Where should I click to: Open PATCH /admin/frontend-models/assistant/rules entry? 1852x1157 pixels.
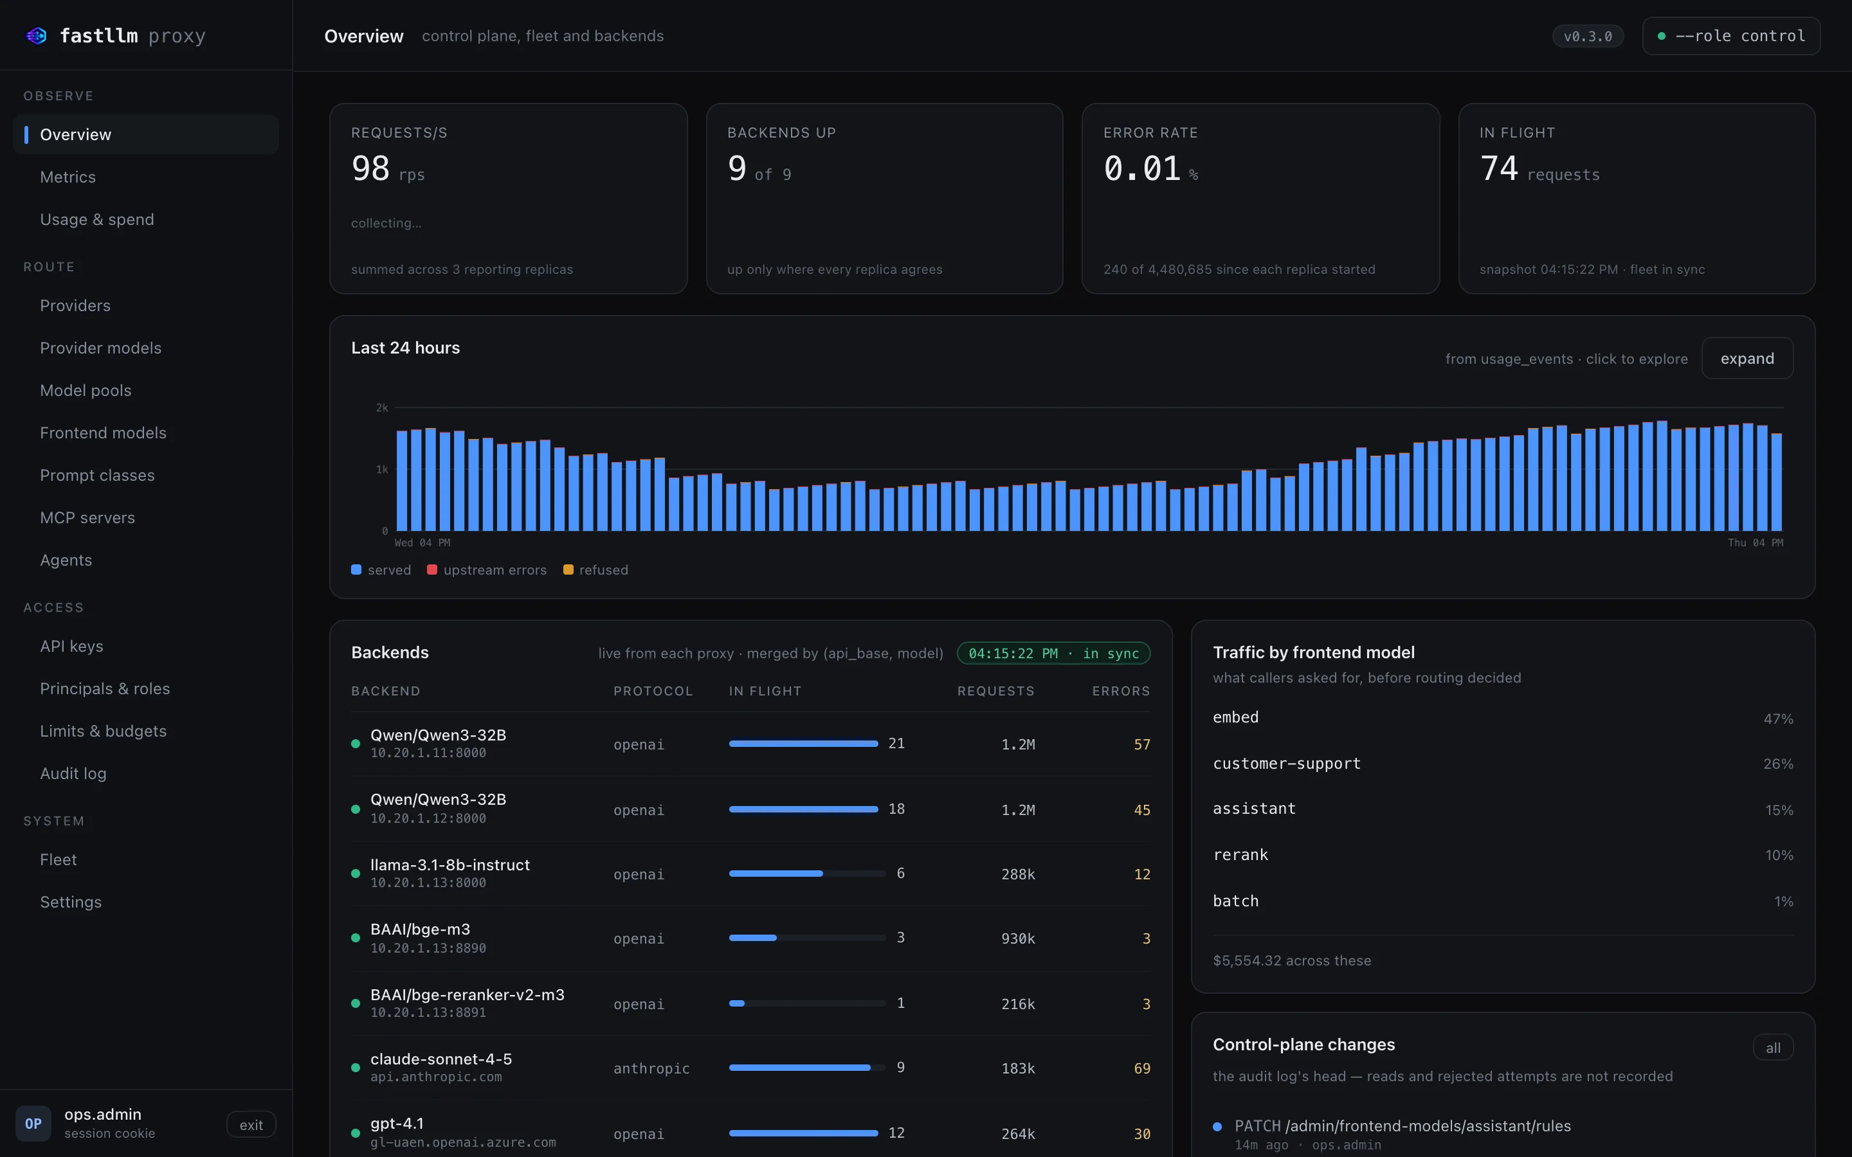(x=1402, y=1126)
